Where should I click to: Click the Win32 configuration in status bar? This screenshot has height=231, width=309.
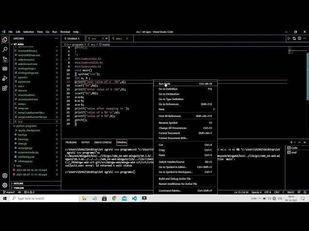tap(291, 192)
